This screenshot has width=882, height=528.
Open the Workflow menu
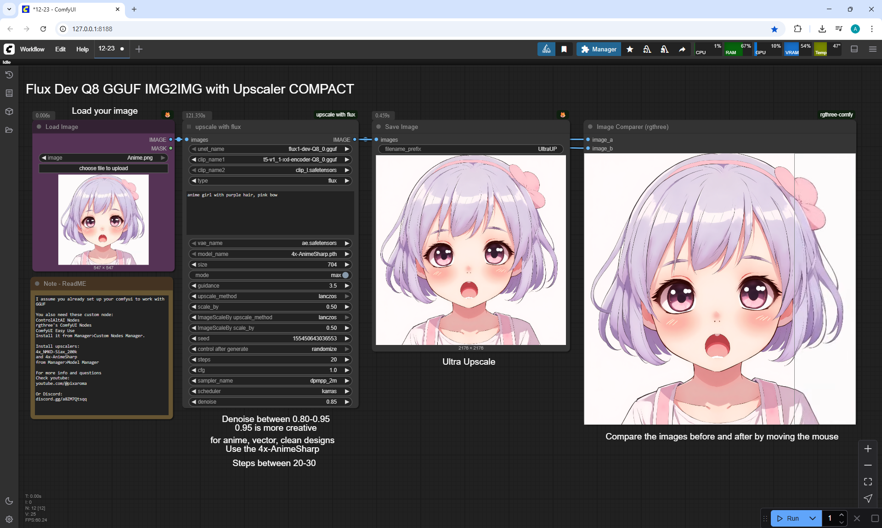tap(32, 49)
